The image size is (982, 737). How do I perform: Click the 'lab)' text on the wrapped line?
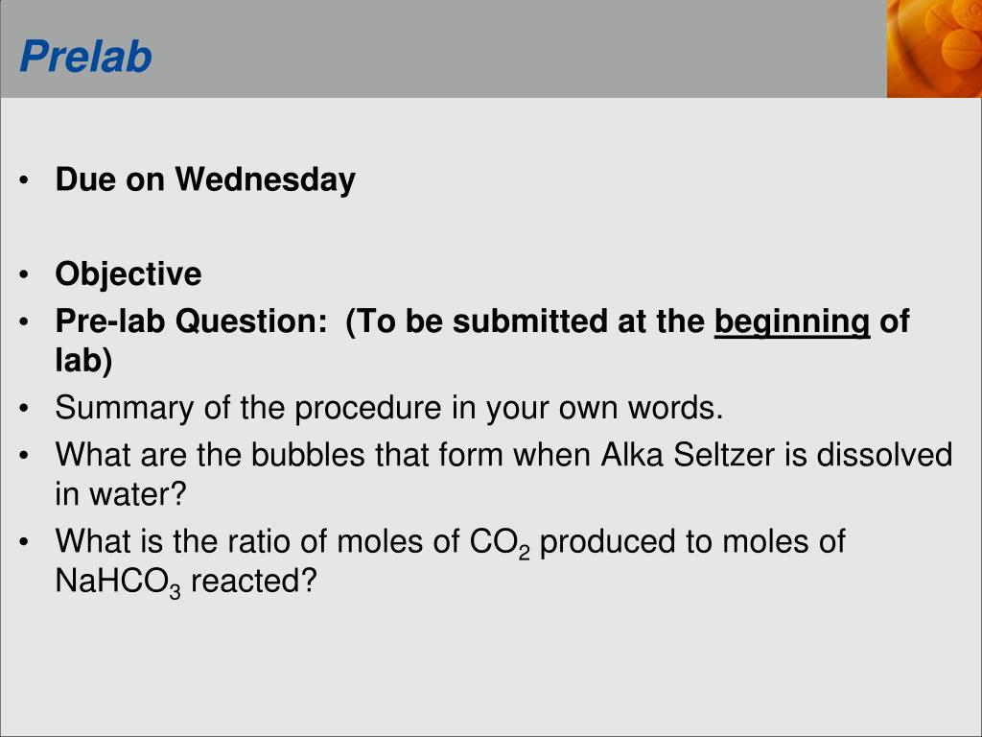(84, 361)
